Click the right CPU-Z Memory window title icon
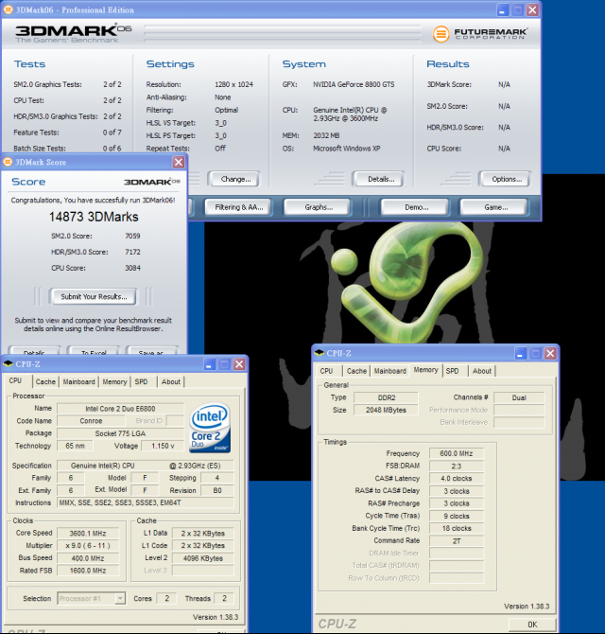605x634 pixels. (320, 353)
